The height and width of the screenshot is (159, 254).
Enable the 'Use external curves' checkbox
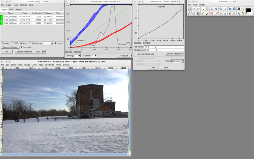tap(135, 54)
